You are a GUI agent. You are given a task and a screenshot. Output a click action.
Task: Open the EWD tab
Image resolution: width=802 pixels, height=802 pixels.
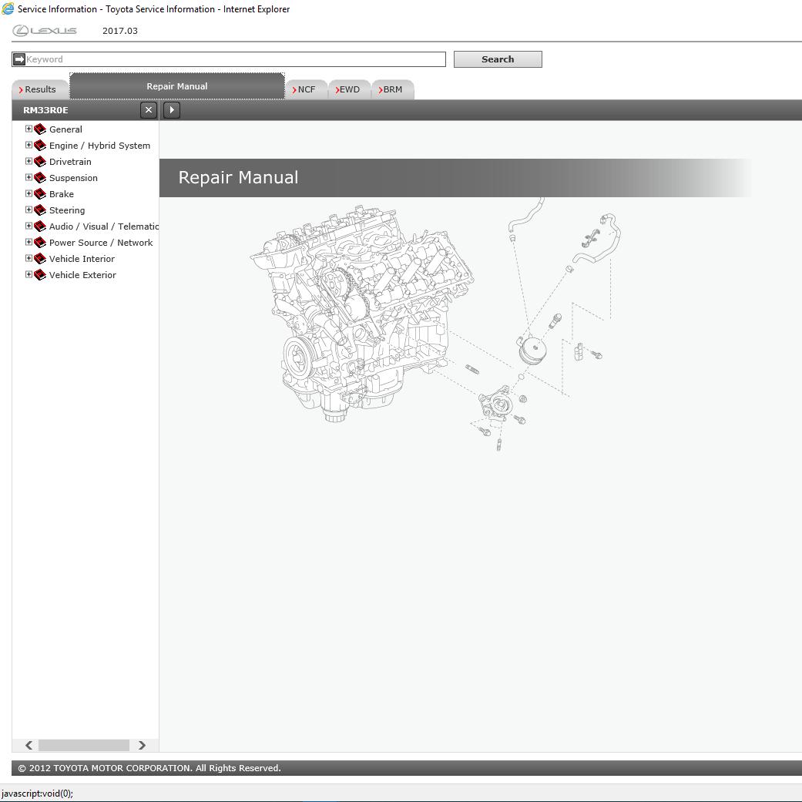(x=349, y=89)
